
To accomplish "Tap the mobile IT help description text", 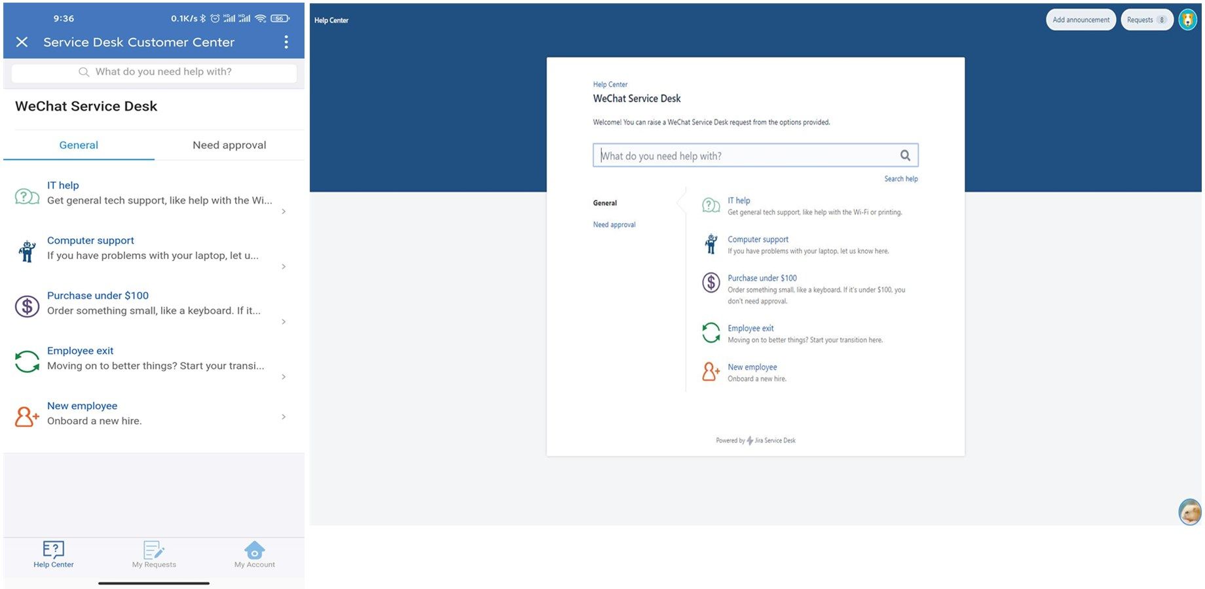I will pos(159,200).
